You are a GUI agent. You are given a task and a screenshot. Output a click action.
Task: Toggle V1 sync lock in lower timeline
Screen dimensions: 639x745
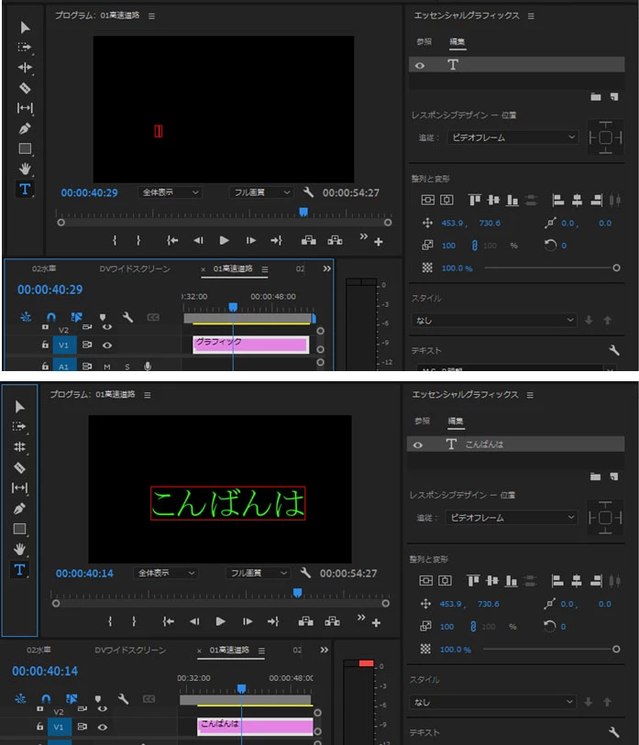tap(82, 727)
